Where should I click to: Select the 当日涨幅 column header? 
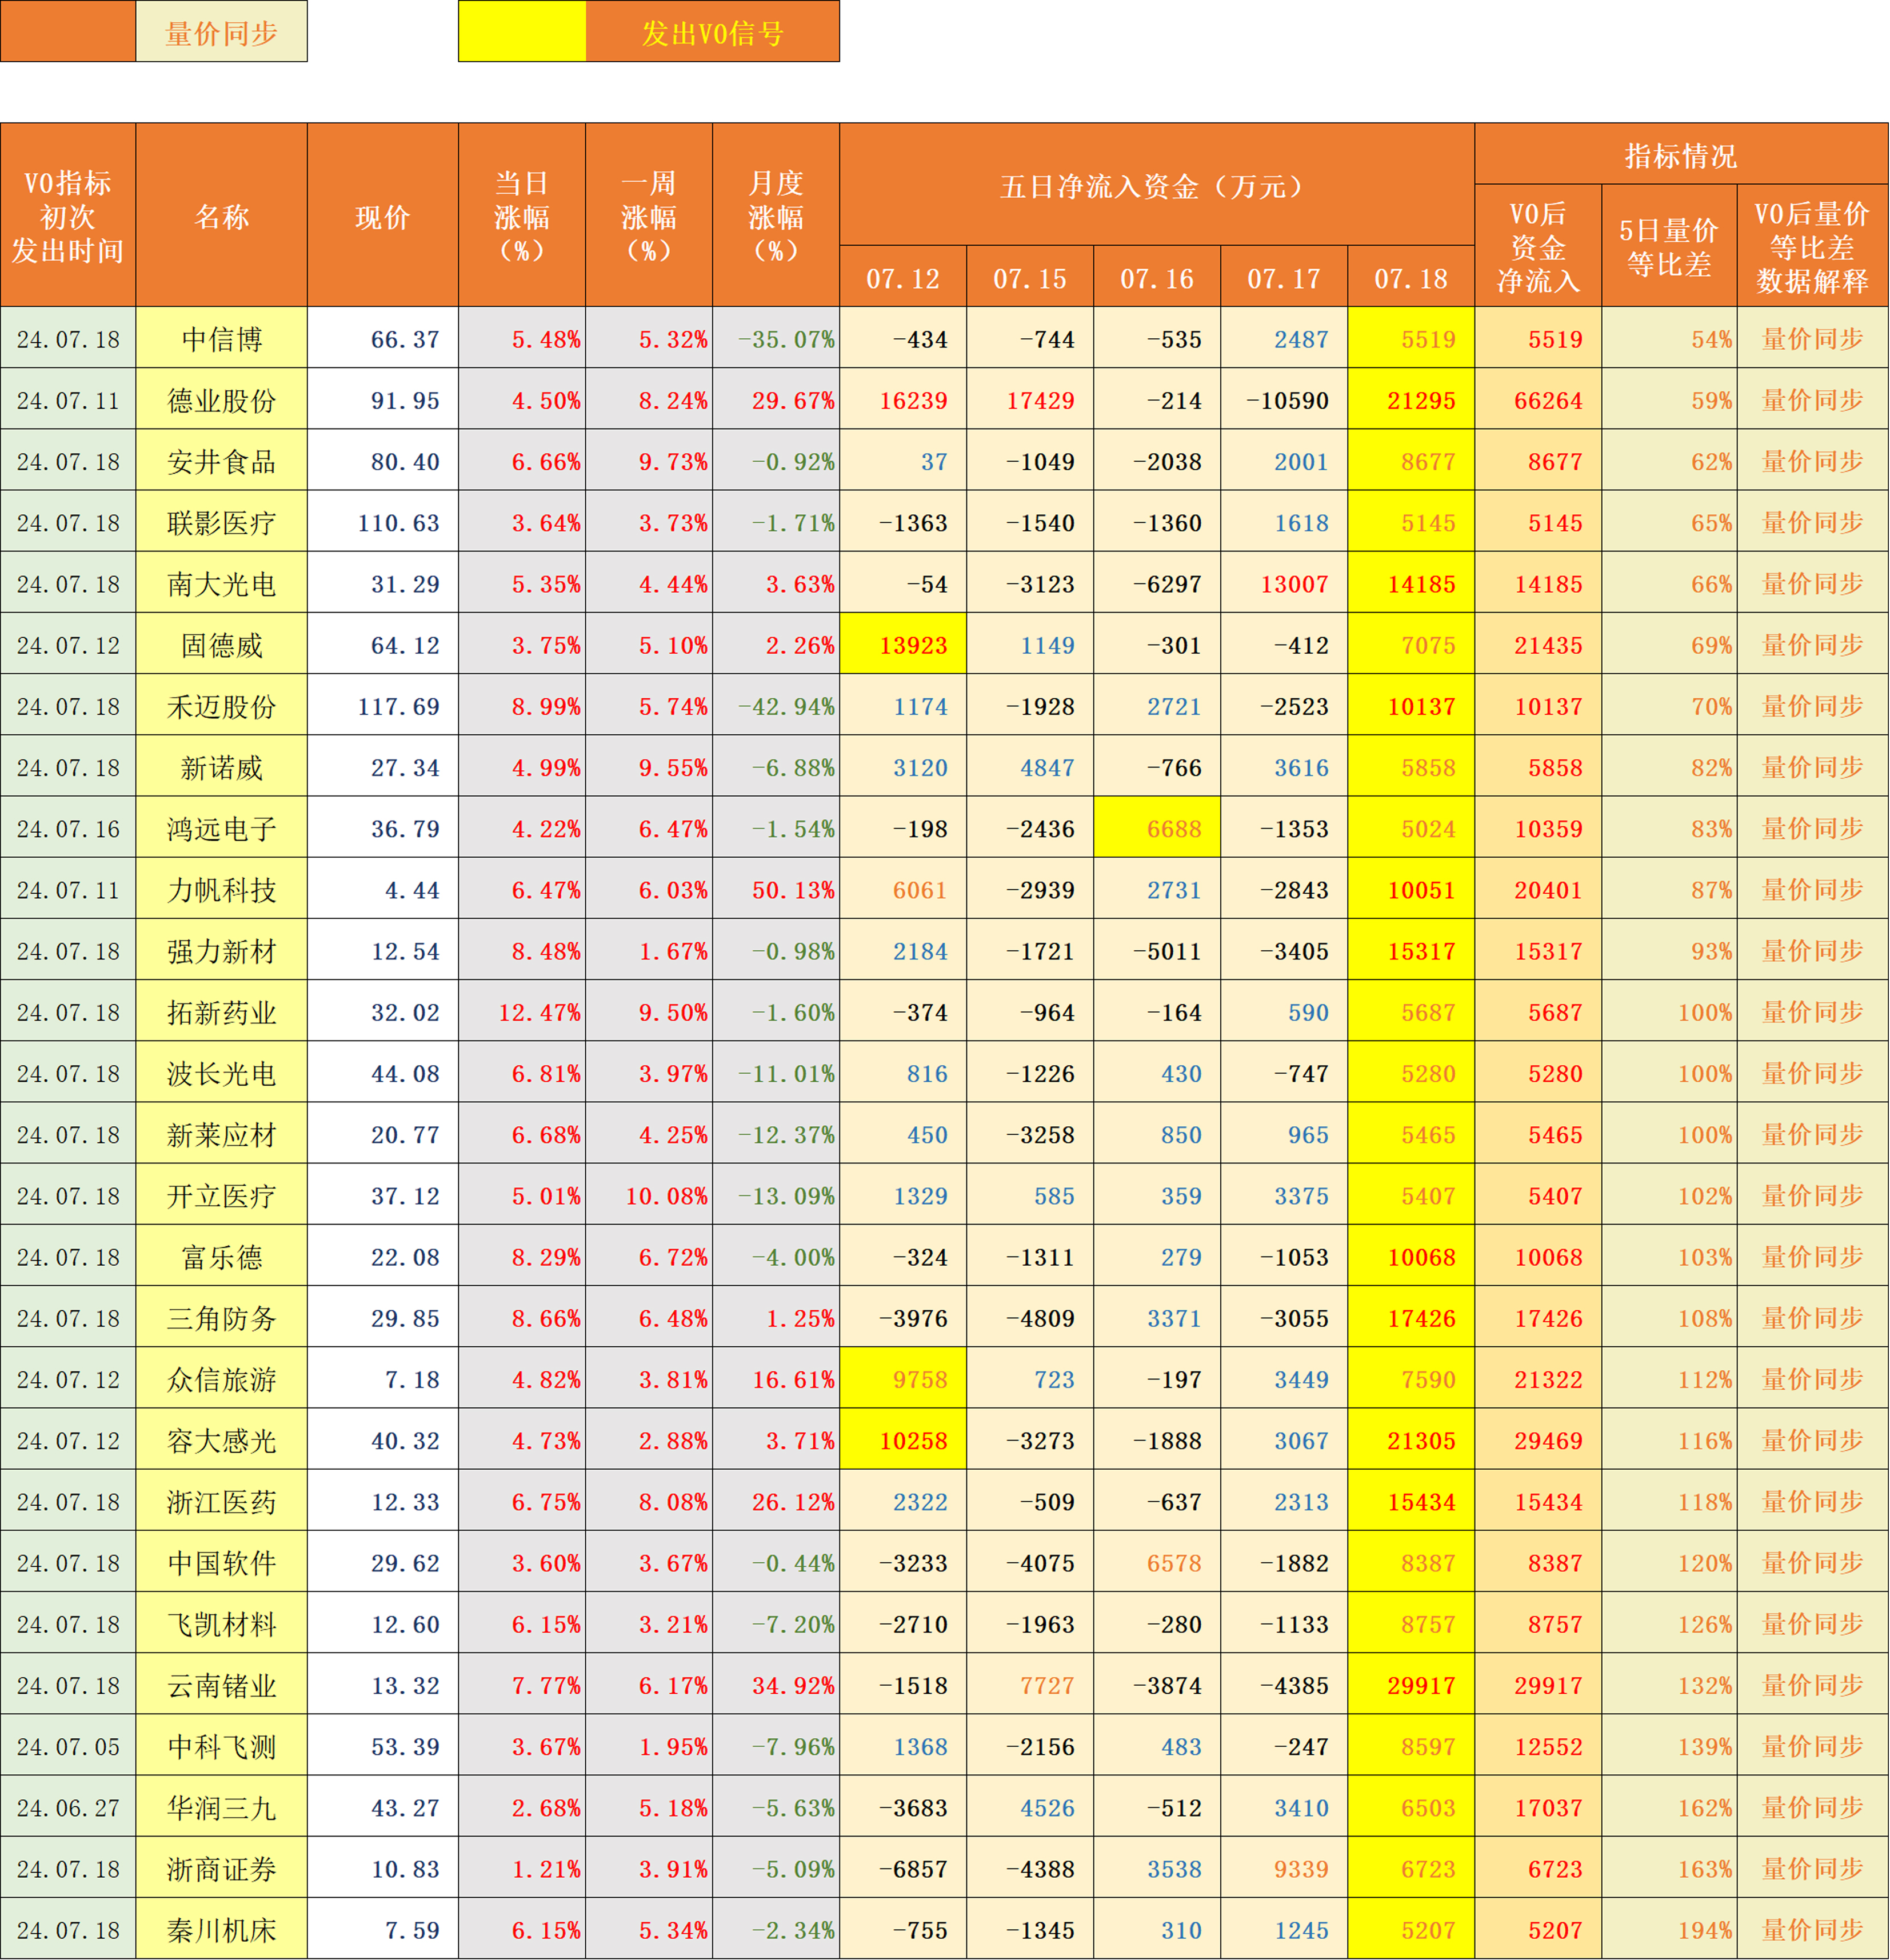point(522,215)
